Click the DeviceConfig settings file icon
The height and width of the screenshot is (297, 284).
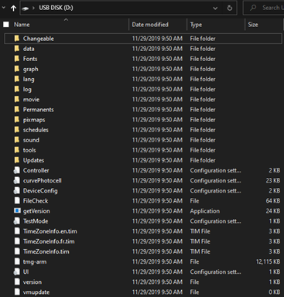(17, 190)
